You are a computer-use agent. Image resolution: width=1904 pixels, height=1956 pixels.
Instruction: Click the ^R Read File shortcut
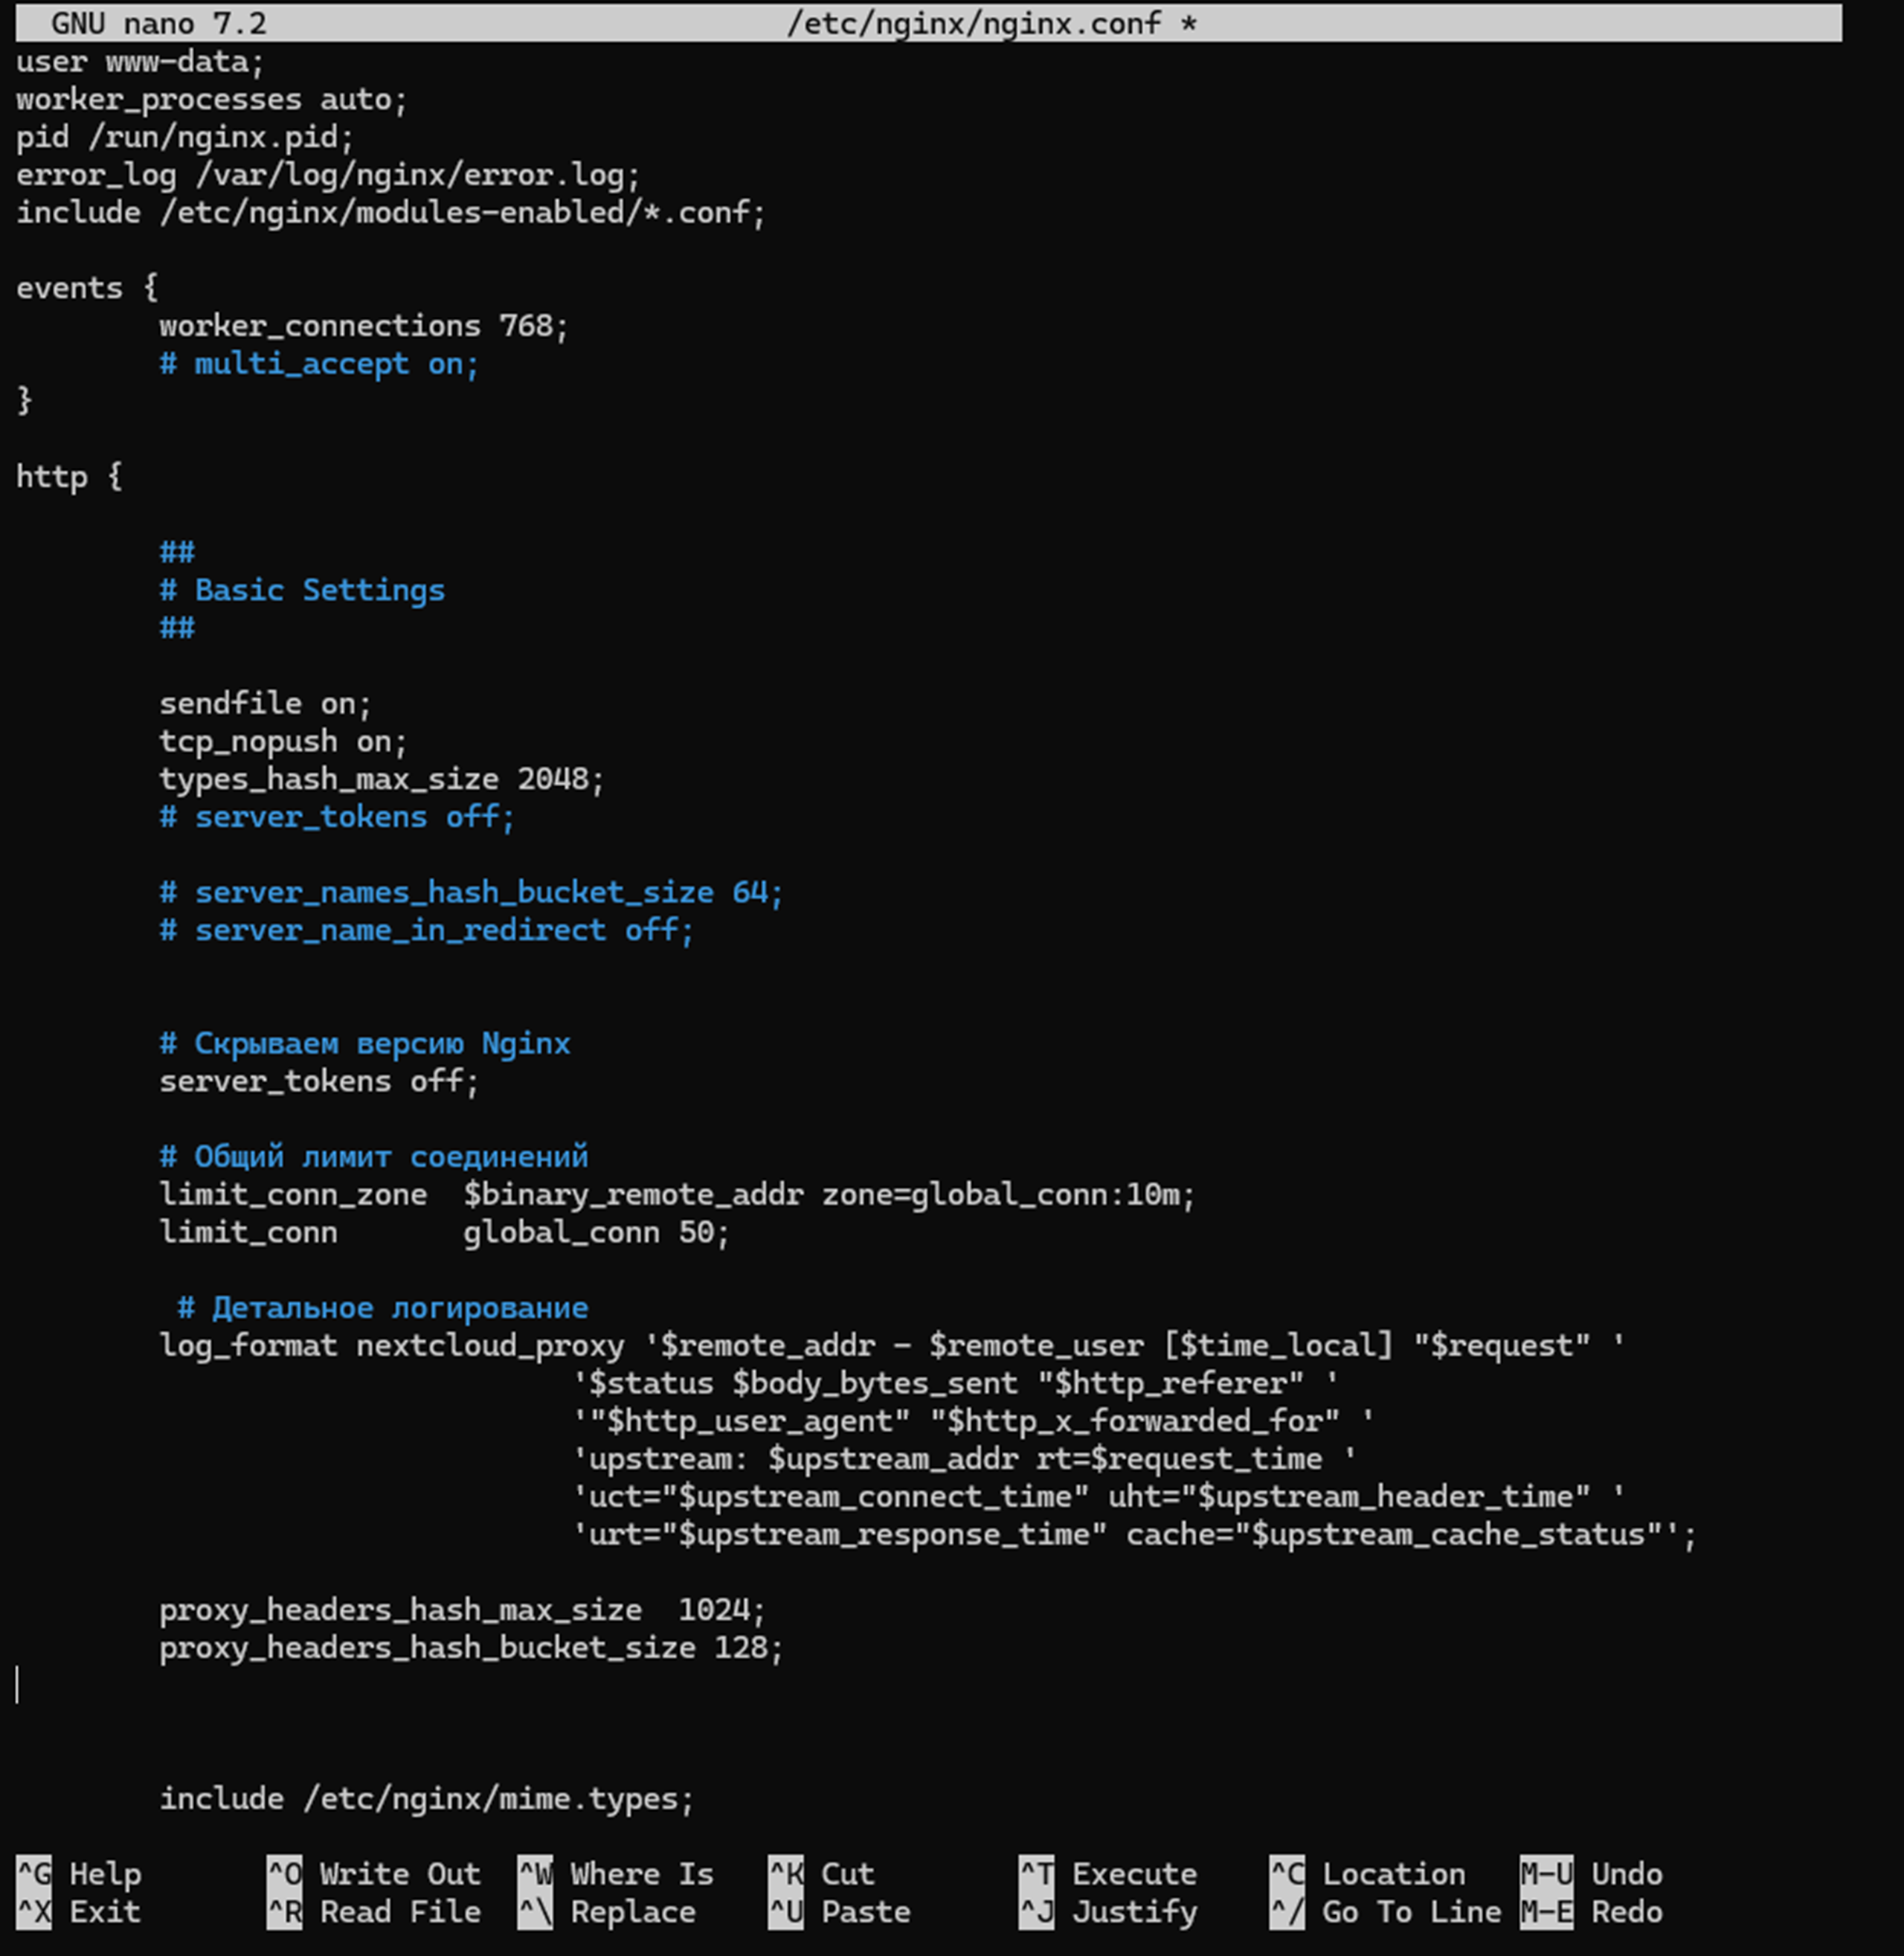click(374, 1911)
